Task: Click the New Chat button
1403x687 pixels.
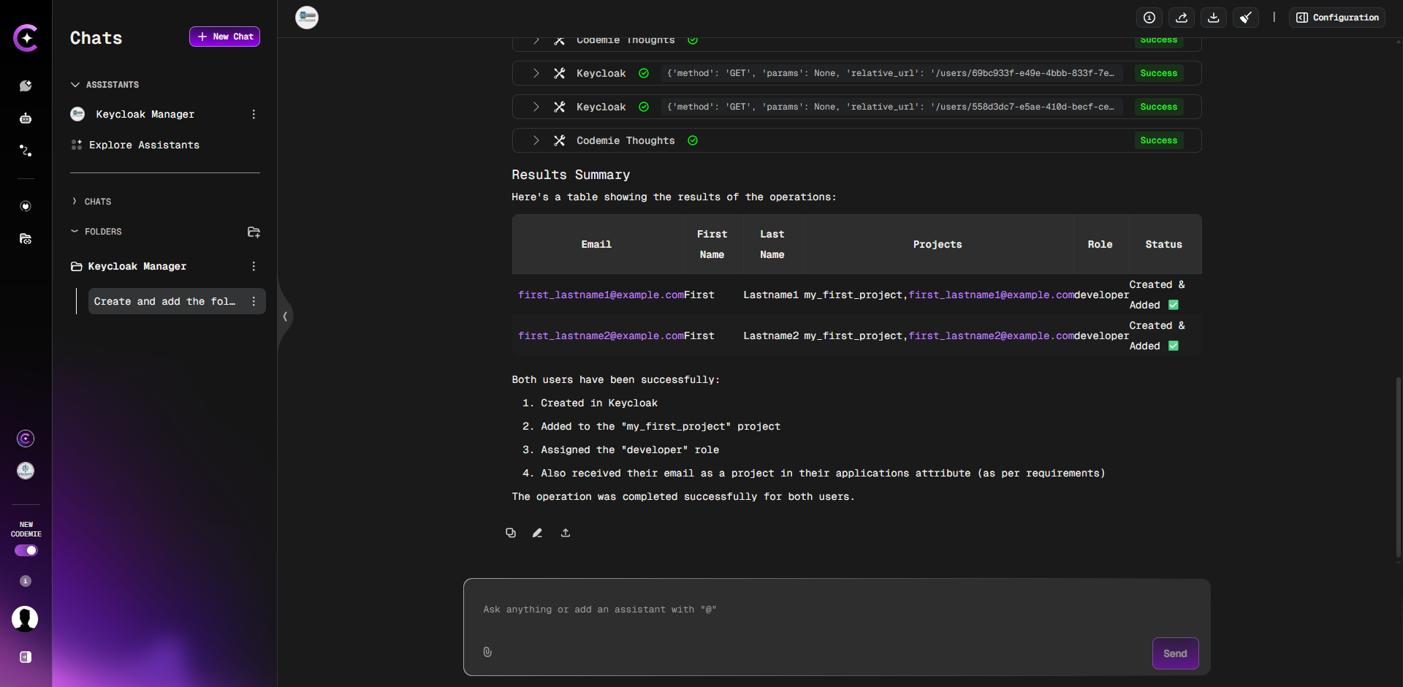Action: click(x=224, y=37)
